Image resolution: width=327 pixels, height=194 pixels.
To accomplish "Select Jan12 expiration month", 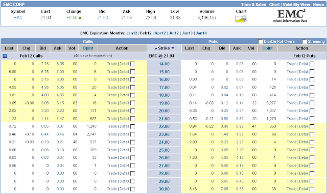I will click(132, 33).
